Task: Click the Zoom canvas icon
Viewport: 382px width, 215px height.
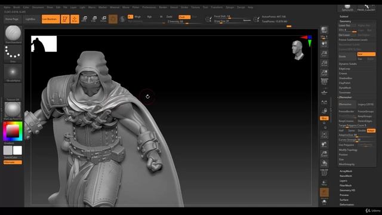Action: click(324, 54)
